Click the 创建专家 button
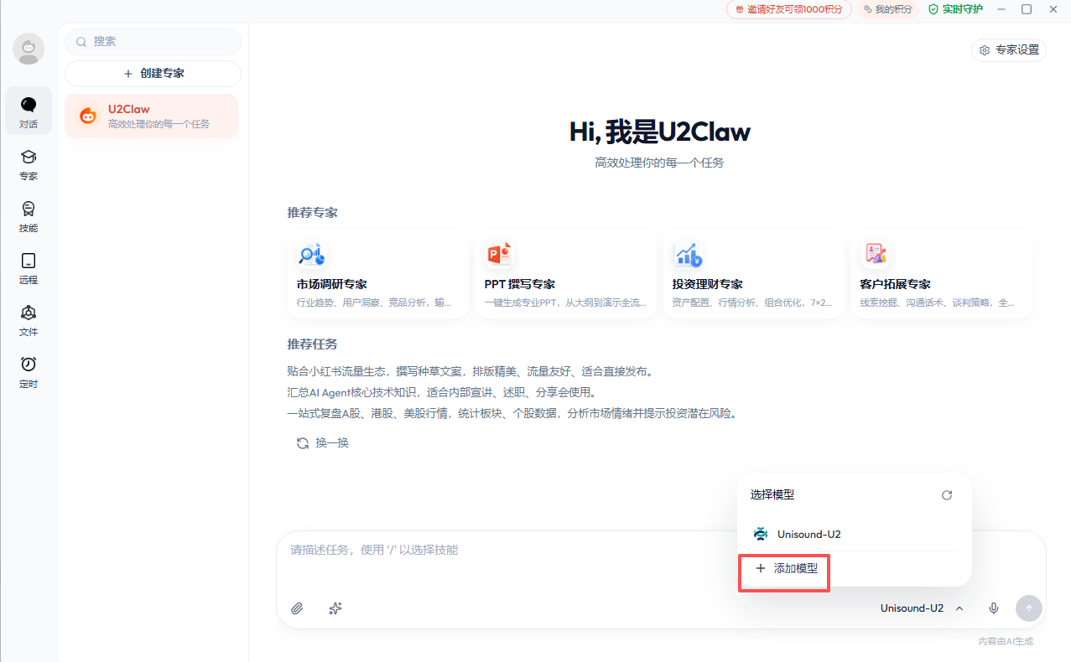1071x662 pixels. (153, 73)
